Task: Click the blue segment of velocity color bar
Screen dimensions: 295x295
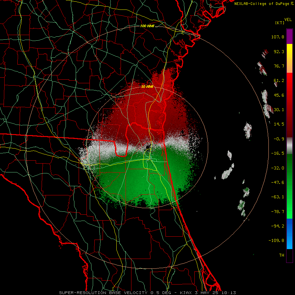Action: click(x=289, y=234)
